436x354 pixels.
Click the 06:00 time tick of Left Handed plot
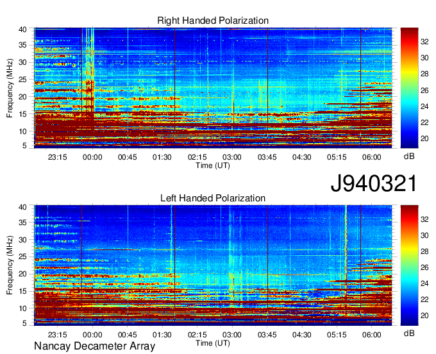tap(371, 335)
